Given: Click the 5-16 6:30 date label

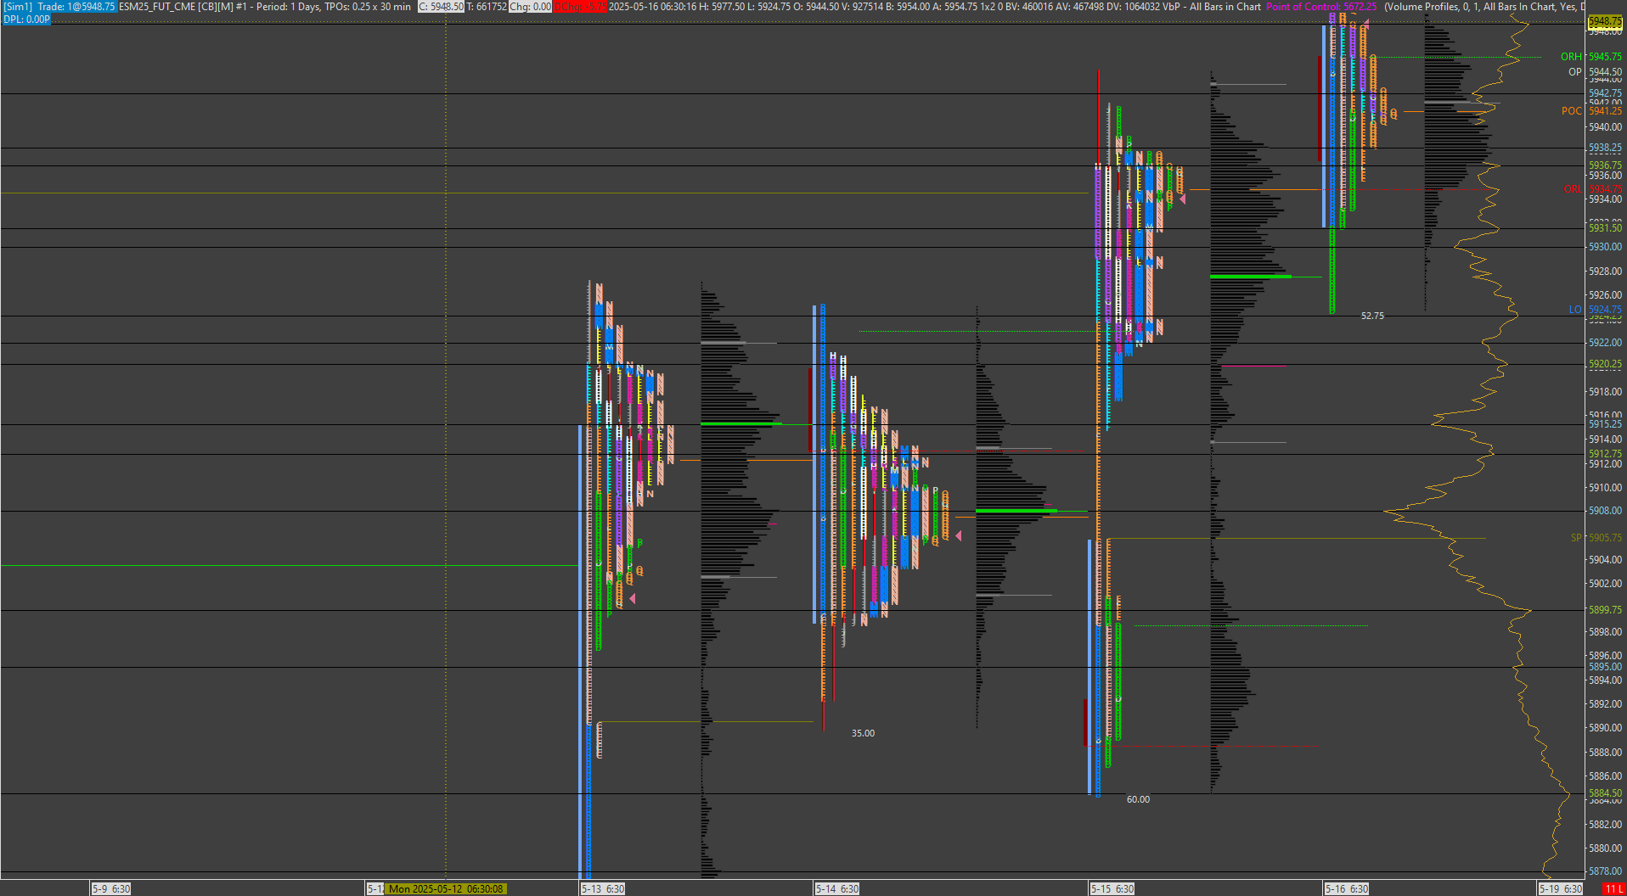Looking at the screenshot, I should 1347,888.
